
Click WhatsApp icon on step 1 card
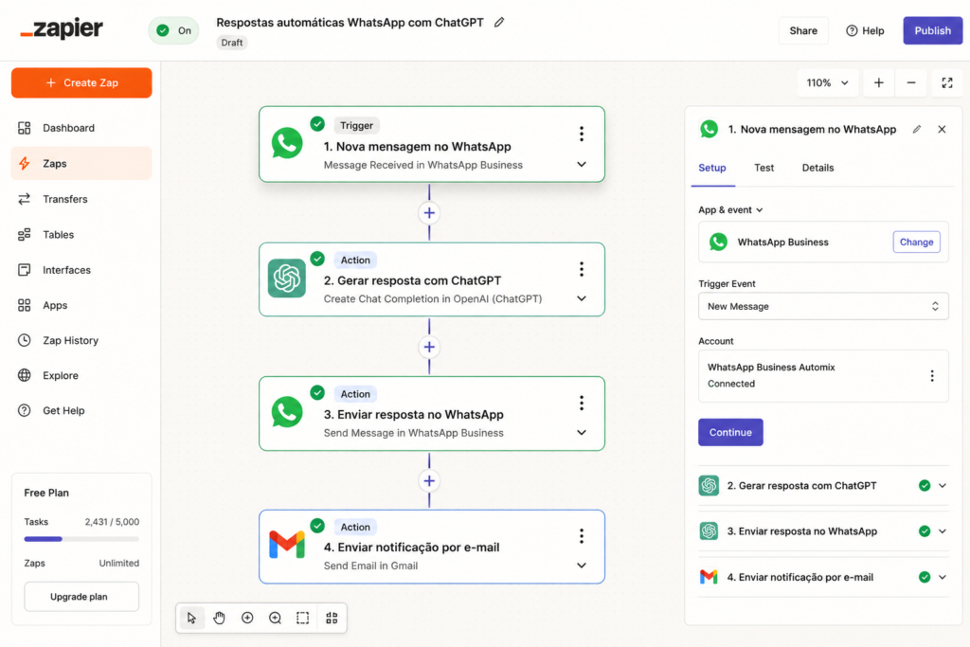tap(287, 143)
